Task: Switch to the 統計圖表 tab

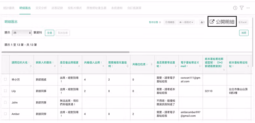Action: pos(9,8)
